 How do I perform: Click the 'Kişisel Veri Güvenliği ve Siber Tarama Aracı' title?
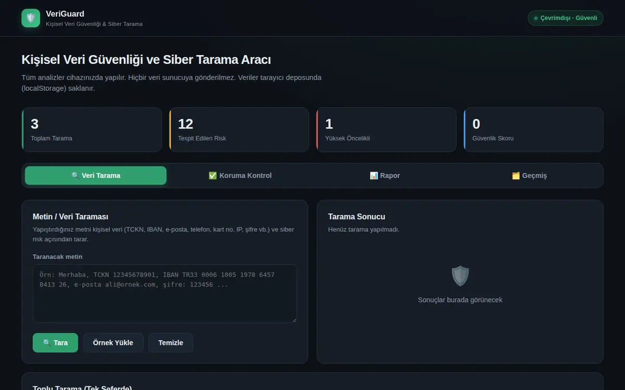[x=146, y=60]
